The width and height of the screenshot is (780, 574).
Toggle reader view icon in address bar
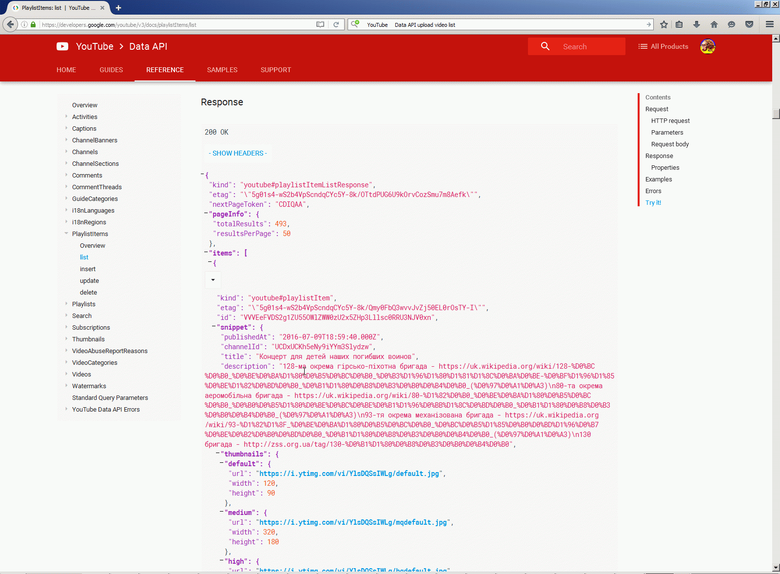point(320,24)
